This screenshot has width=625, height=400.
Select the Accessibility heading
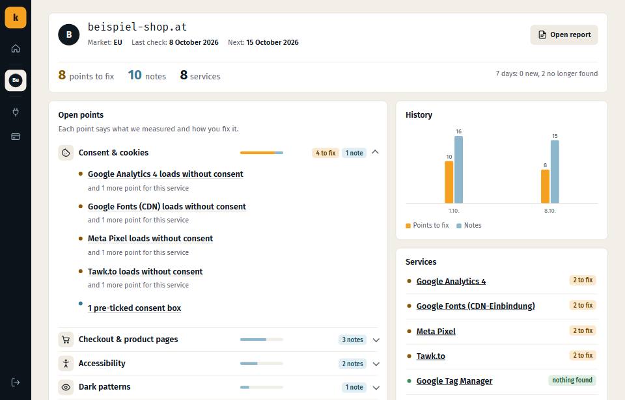tap(102, 364)
